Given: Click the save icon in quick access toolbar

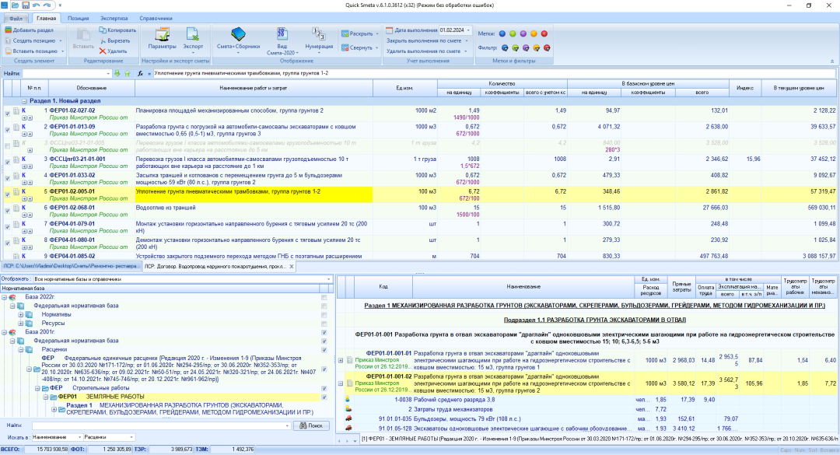Looking at the screenshot, I should [25, 5].
